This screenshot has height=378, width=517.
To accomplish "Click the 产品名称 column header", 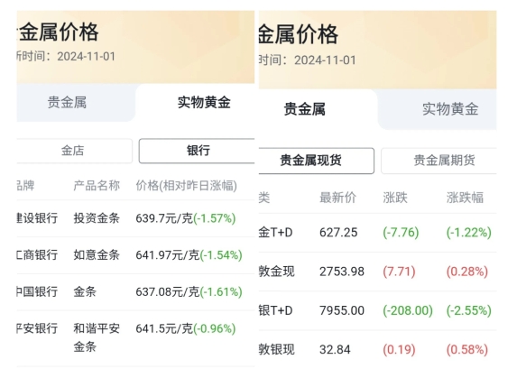I will pyautogui.click(x=97, y=186).
